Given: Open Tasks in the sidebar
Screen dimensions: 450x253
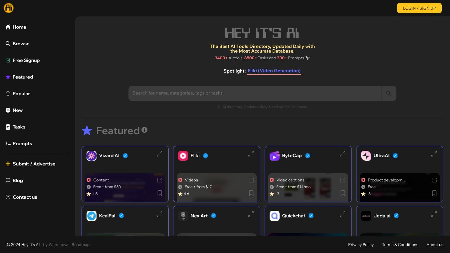Looking at the screenshot, I should (15, 127).
